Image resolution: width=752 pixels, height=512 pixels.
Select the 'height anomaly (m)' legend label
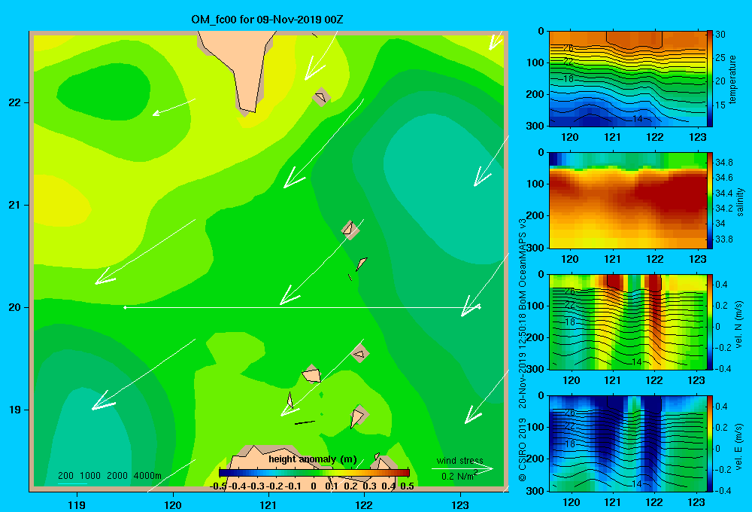(313, 459)
